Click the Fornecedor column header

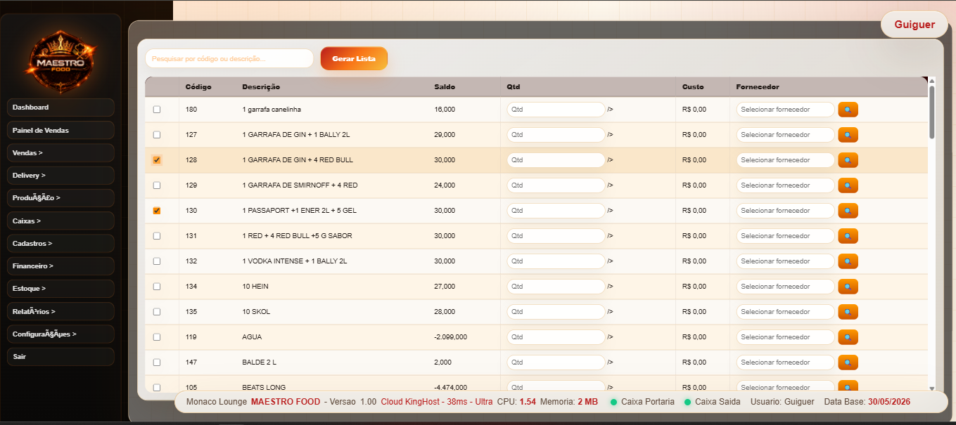[758, 87]
